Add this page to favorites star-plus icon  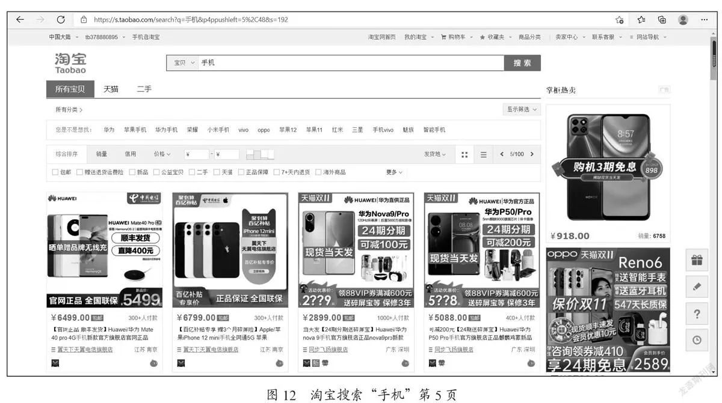tap(619, 19)
